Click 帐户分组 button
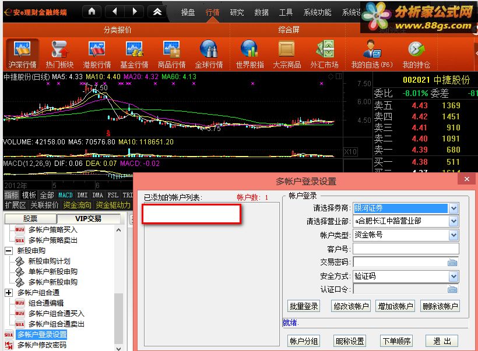Image resolution: width=478 pixels, height=351 pixels. 304,341
